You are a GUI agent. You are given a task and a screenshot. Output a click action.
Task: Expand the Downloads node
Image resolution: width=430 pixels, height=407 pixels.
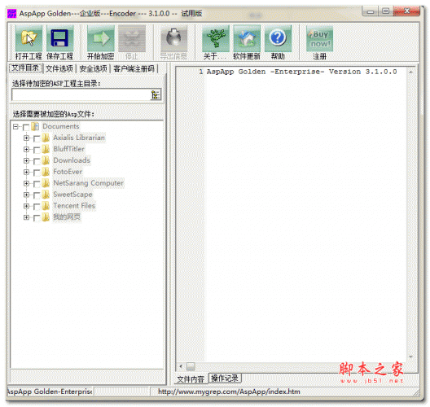pos(26,160)
